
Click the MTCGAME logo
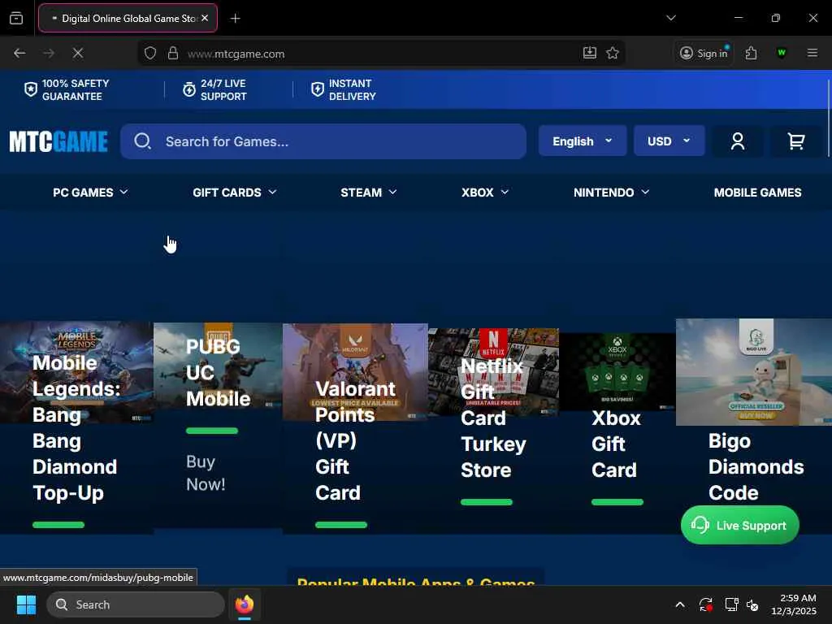pyautogui.click(x=58, y=141)
